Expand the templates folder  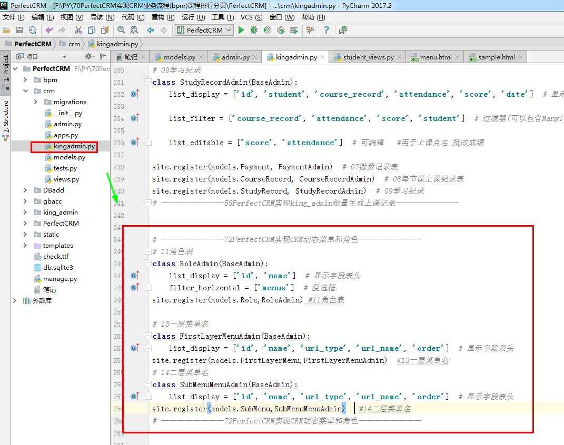point(25,245)
